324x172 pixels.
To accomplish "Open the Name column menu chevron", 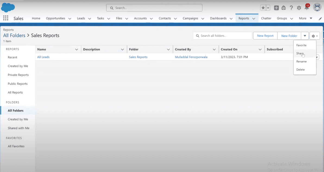I will [77, 49].
